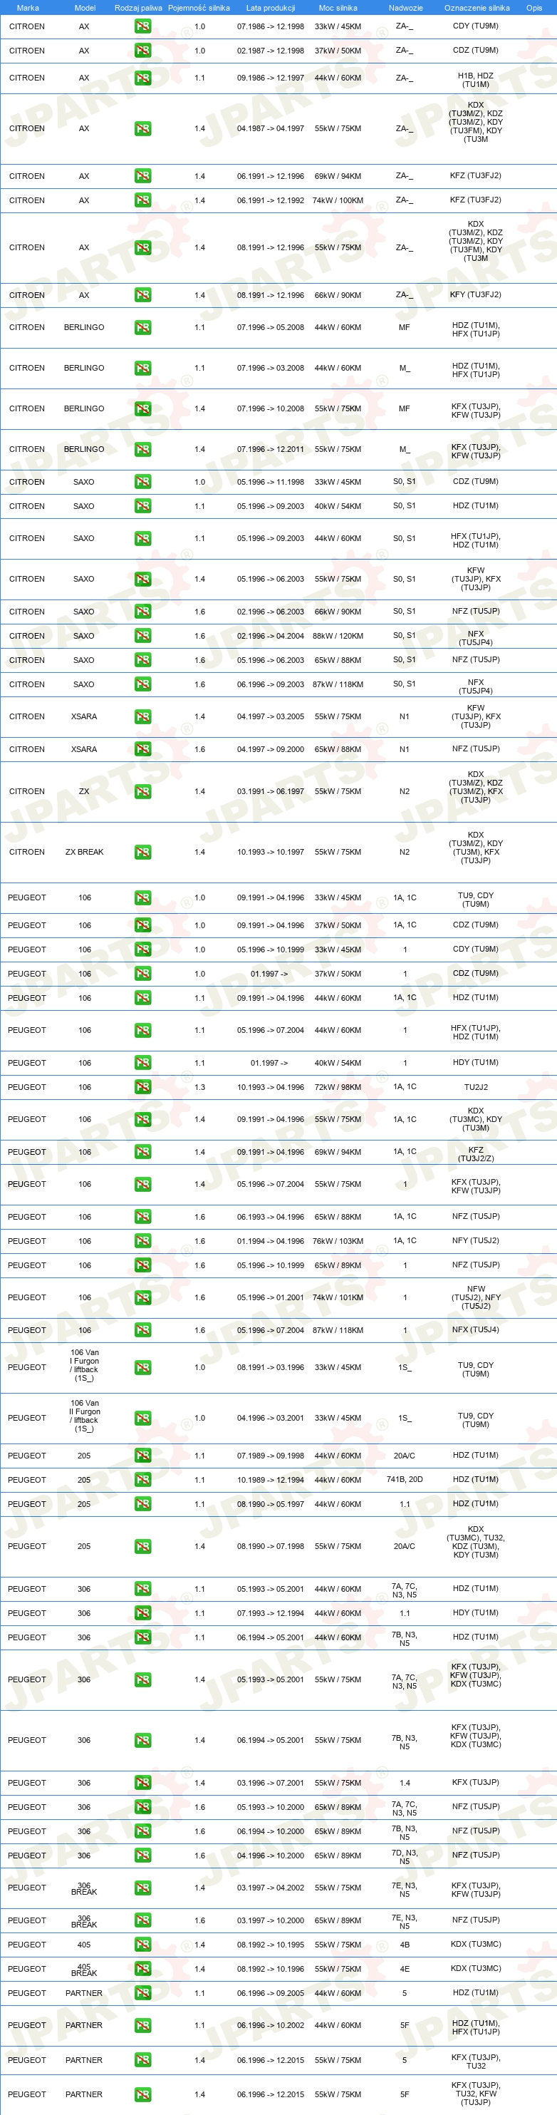Click fuel icon in Peugeot 106 72kW/98KM row

[142, 1087]
